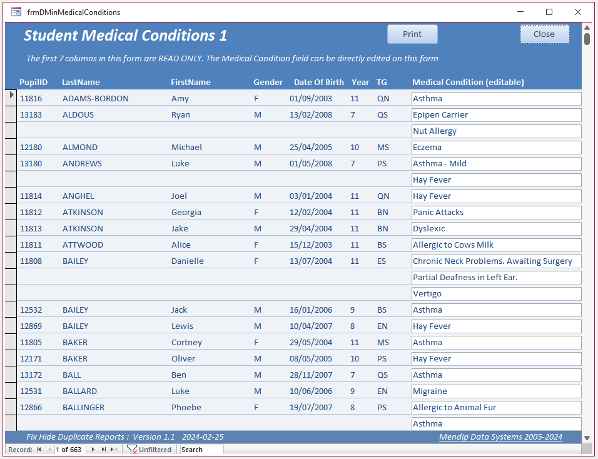Edit Partial Deafness in Left Ear field
598x459 pixels.
pyautogui.click(x=497, y=278)
